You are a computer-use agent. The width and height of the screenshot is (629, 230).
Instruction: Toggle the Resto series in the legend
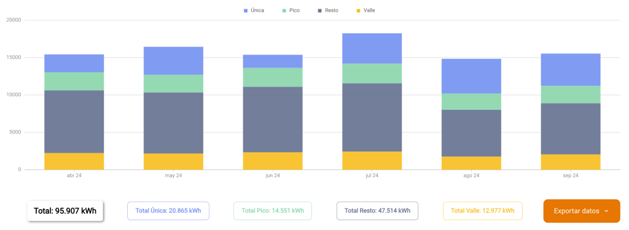click(328, 10)
